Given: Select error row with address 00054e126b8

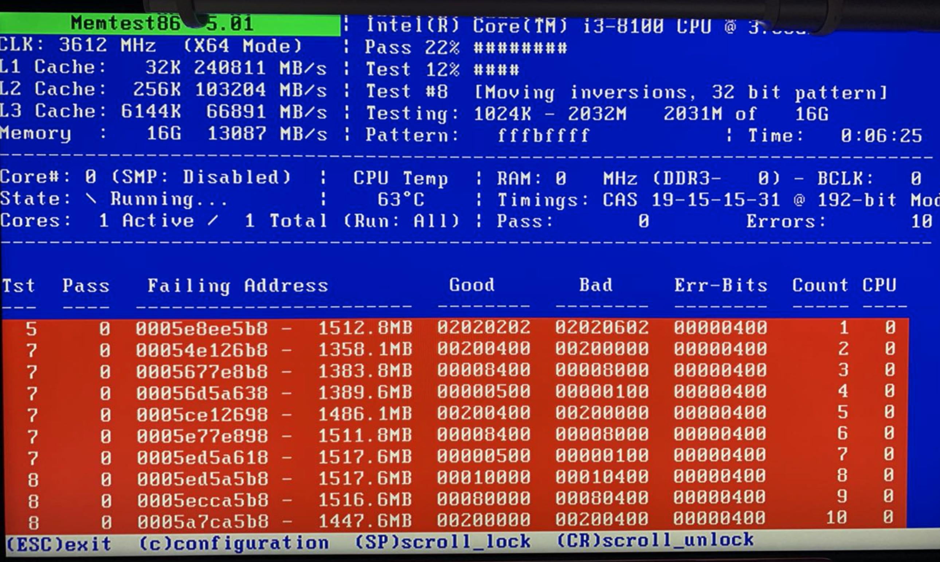Looking at the screenshot, I should click(202, 350).
